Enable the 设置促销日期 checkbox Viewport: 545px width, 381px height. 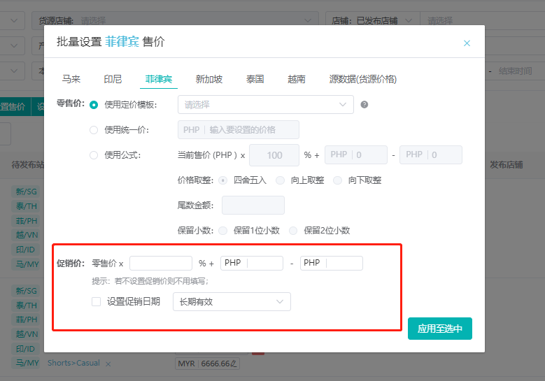[x=97, y=301]
